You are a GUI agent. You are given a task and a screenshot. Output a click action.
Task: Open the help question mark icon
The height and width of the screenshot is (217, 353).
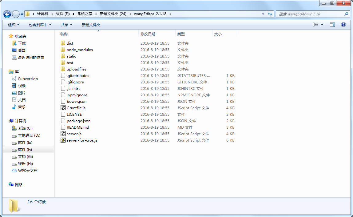343,25
